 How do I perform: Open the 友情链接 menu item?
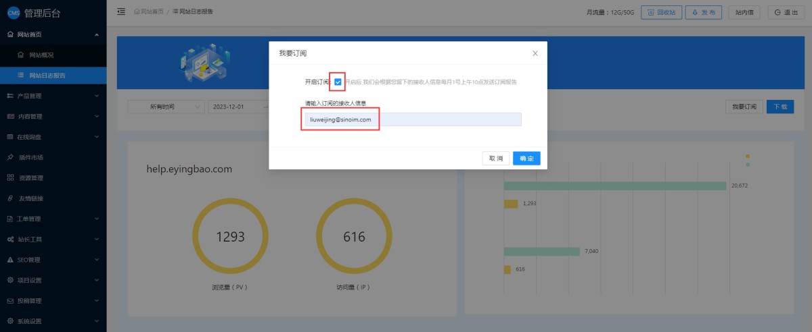pyautogui.click(x=53, y=198)
